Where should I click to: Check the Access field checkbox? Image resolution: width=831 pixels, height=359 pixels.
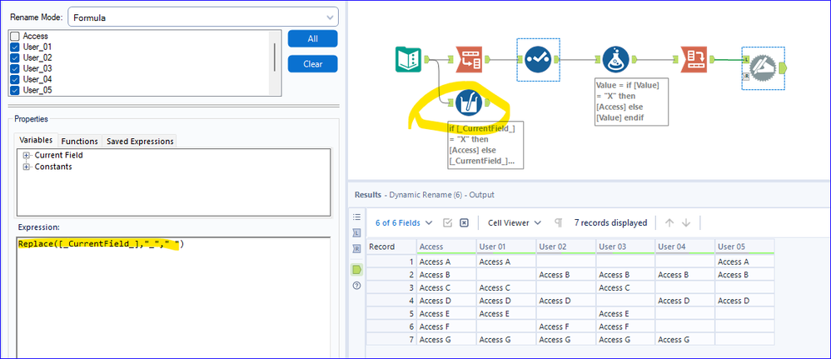[x=15, y=36]
